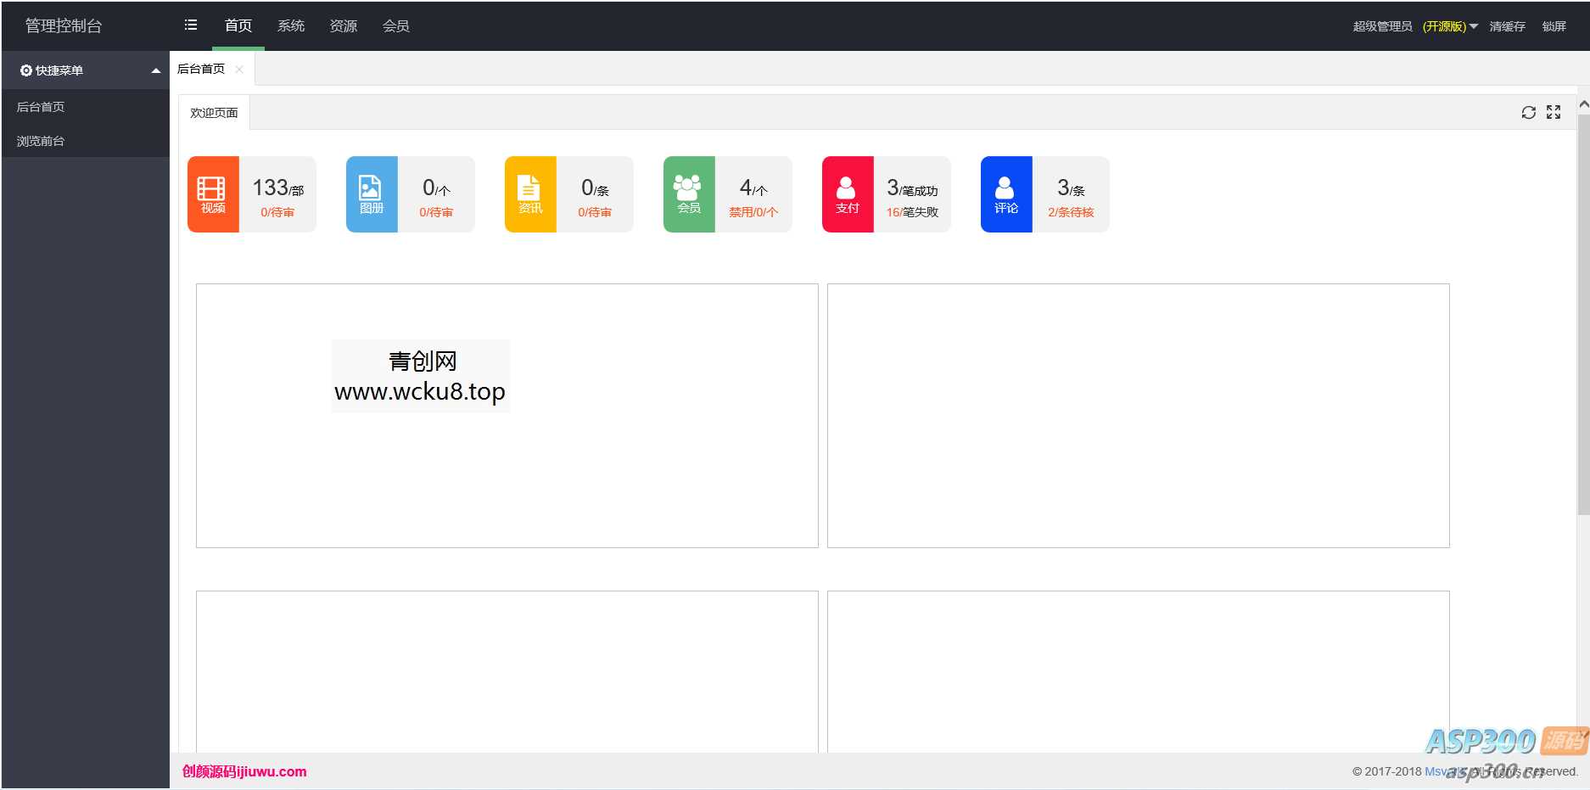Toggle the sidebar collapse hamburger icon
The width and height of the screenshot is (1590, 790).
click(191, 25)
